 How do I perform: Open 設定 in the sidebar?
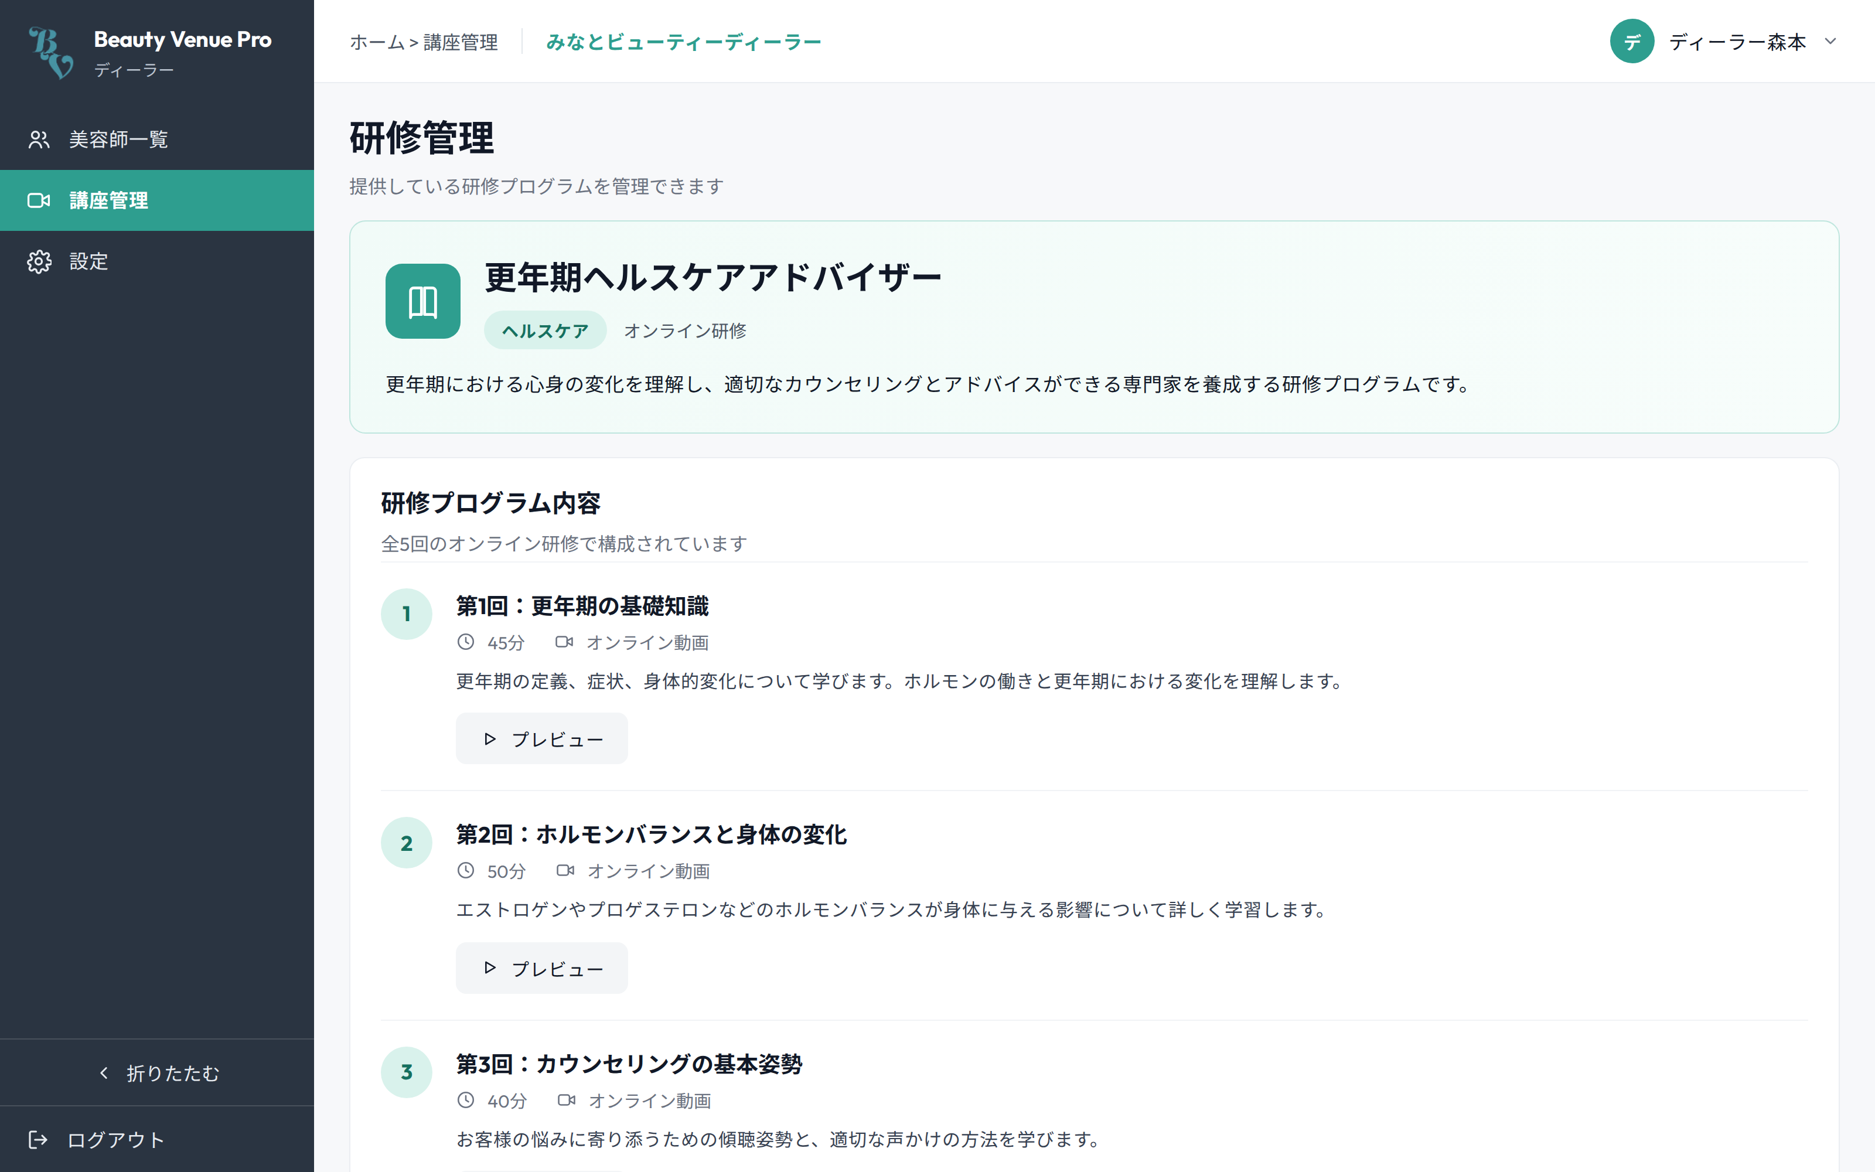click(x=156, y=261)
